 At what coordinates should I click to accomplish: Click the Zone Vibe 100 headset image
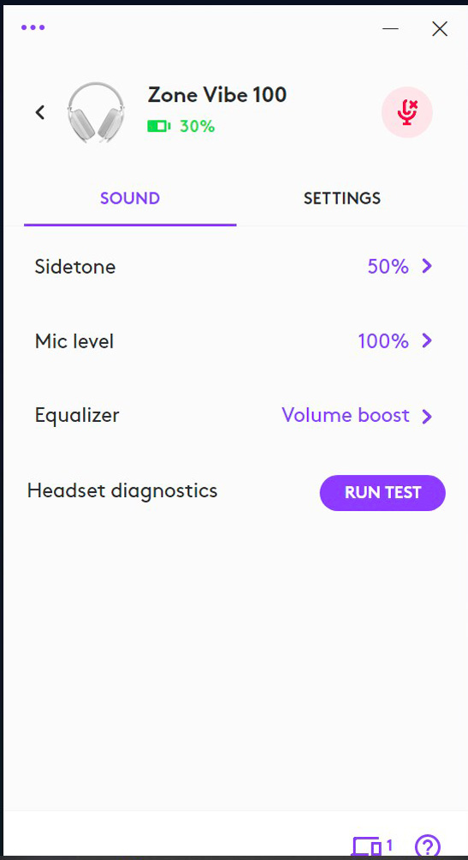point(93,112)
